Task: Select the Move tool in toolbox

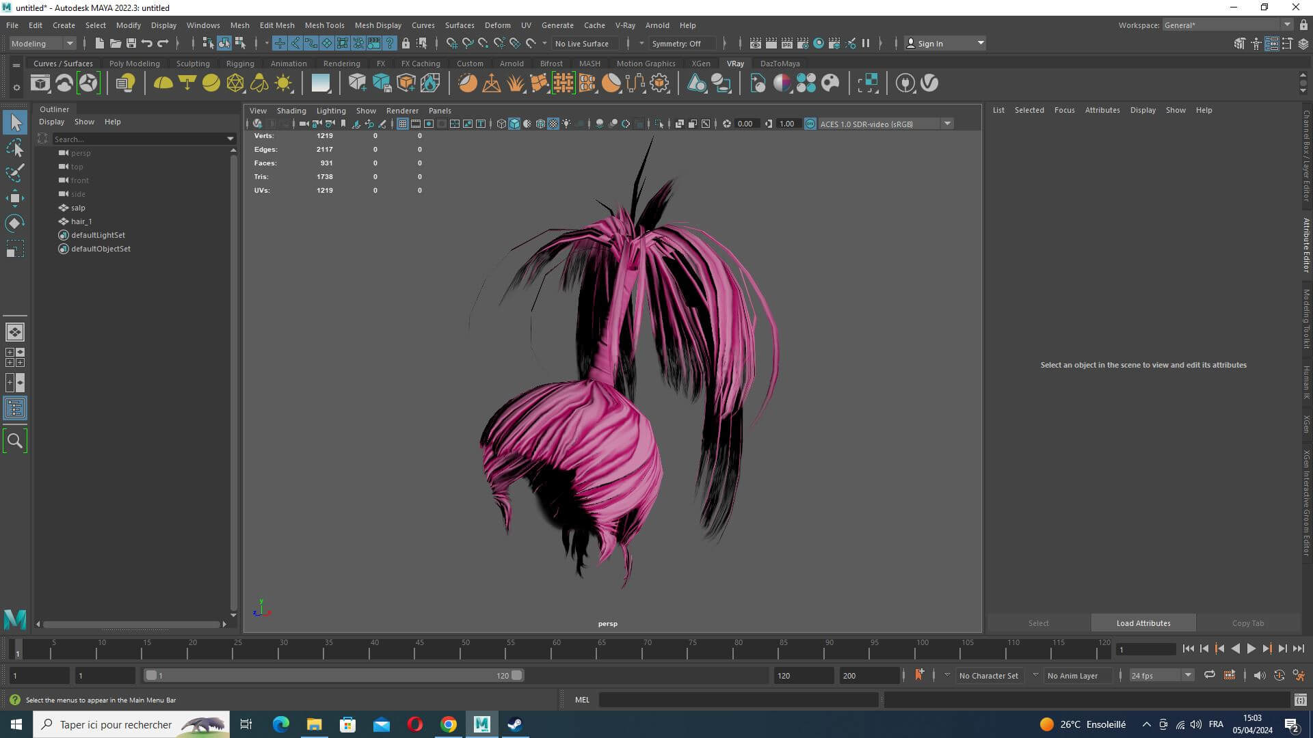Action: click(x=15, y=198)
